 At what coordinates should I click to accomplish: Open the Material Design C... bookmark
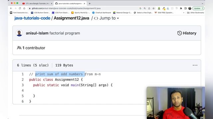122,13
